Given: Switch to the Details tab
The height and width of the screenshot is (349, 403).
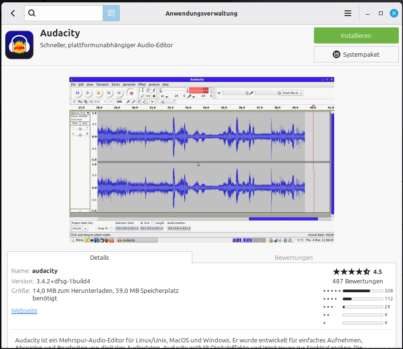Looking at the screenshot, I should point(99,257).
